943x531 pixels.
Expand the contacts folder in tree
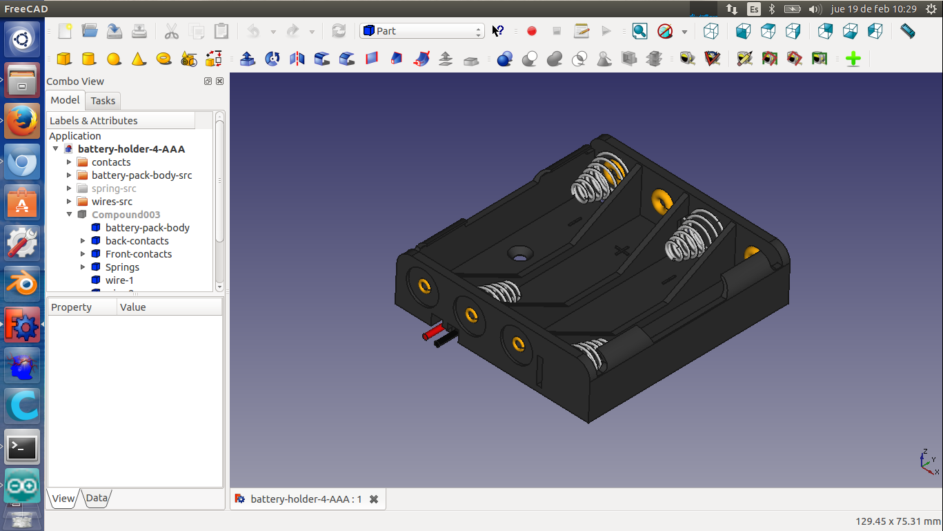[69, 162]
